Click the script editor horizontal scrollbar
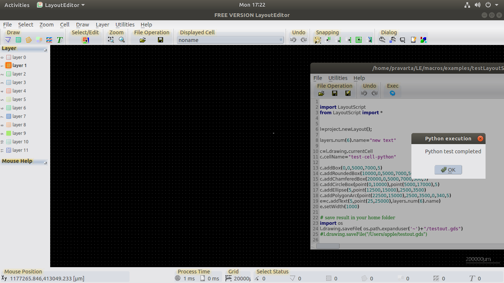The width and height of the screenshot is (504, 283). [328, 246]
